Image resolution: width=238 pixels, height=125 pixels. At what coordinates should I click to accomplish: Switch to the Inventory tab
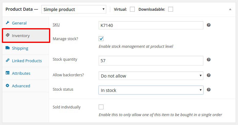pyautogui.click(x=21, y=36)
